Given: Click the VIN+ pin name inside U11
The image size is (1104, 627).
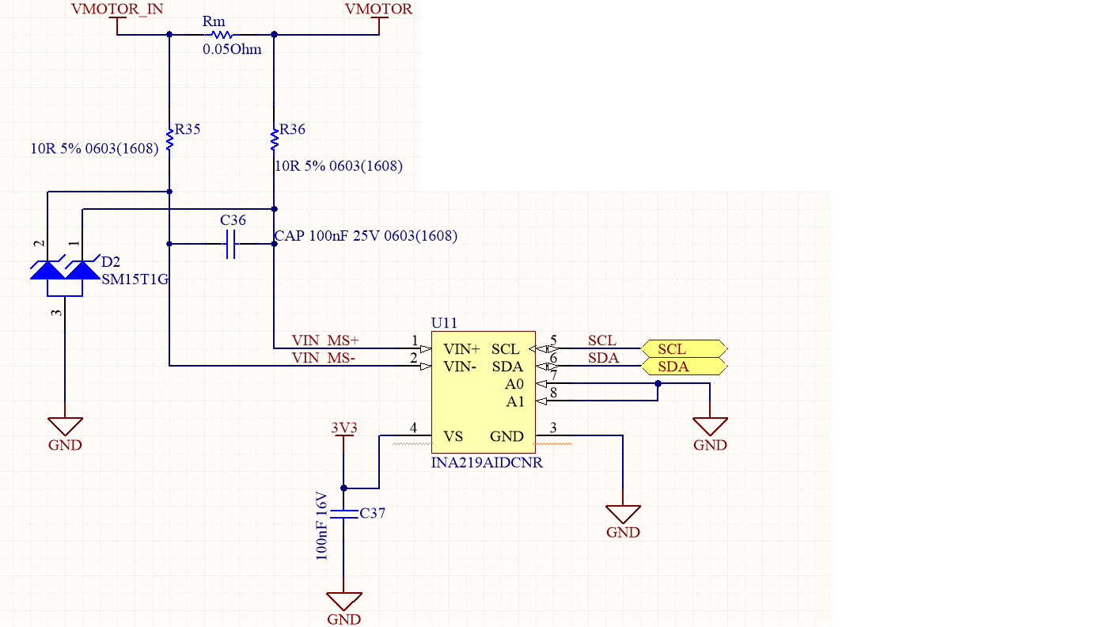Looking at the screenshot, I should [461, 349].
